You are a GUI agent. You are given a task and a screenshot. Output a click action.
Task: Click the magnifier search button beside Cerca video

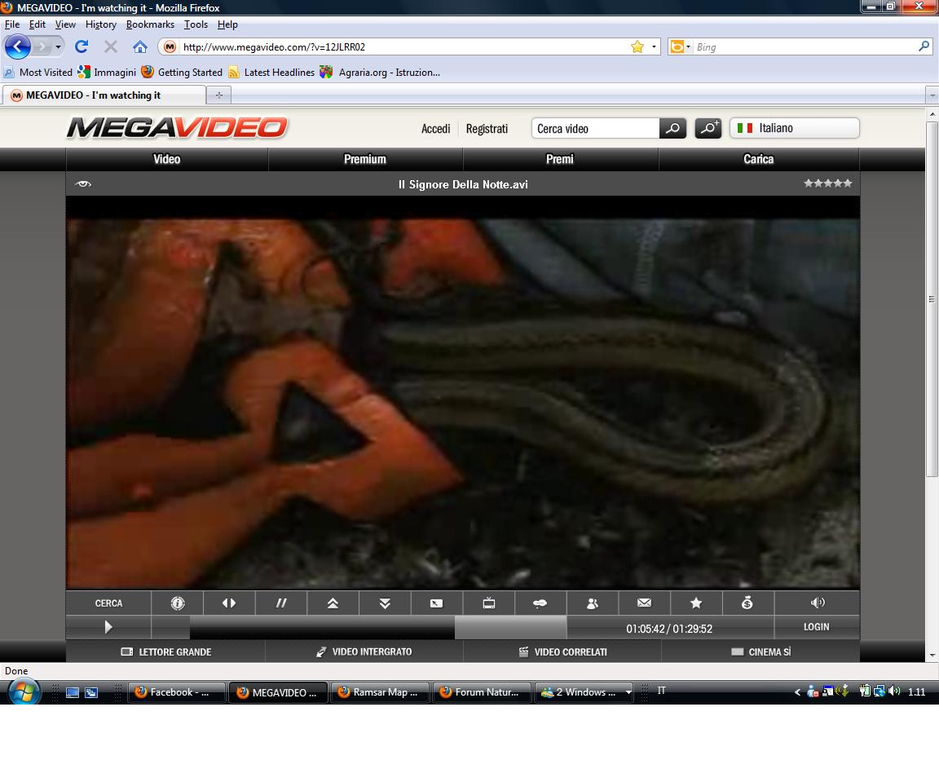tap(672, 129)
